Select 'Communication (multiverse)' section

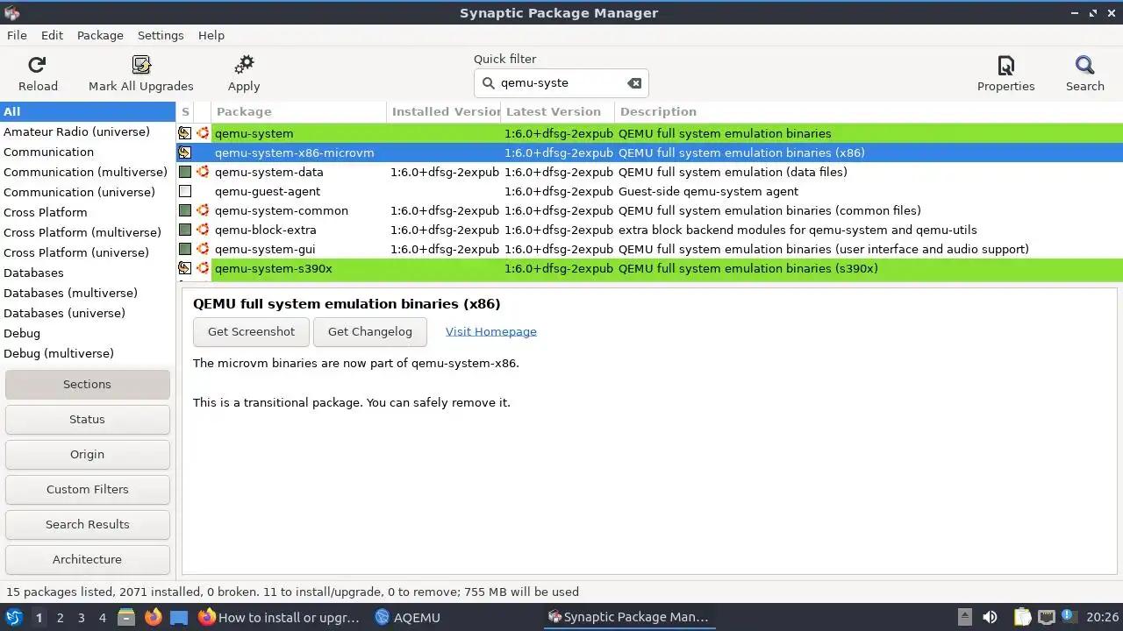88,172
